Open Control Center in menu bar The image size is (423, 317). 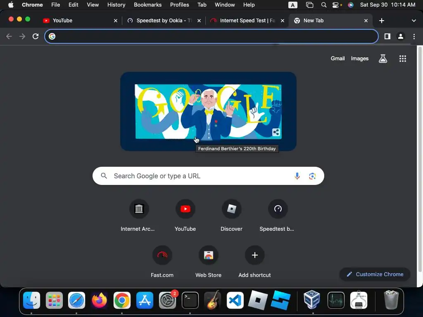[335, 5]
